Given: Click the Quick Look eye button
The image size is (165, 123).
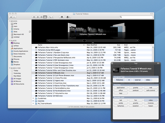Looking at the screenshot, I should [62, 17].
